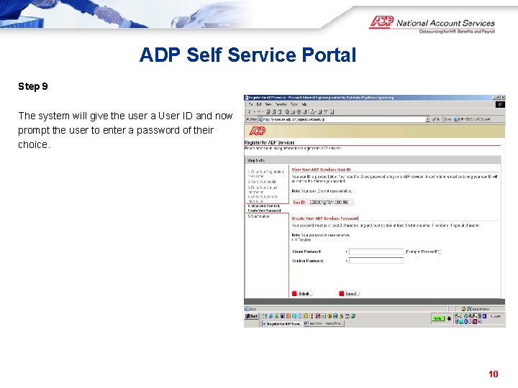Open the browser Edit menu

point(259,104)
